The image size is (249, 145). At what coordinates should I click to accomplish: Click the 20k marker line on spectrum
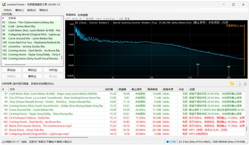click(229, 72)
